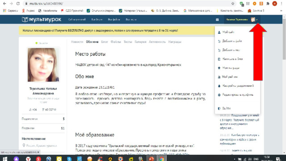Open the СДО Прометей bookmark
The height and width of the screenshot is (161, 286).
(72, 11)
